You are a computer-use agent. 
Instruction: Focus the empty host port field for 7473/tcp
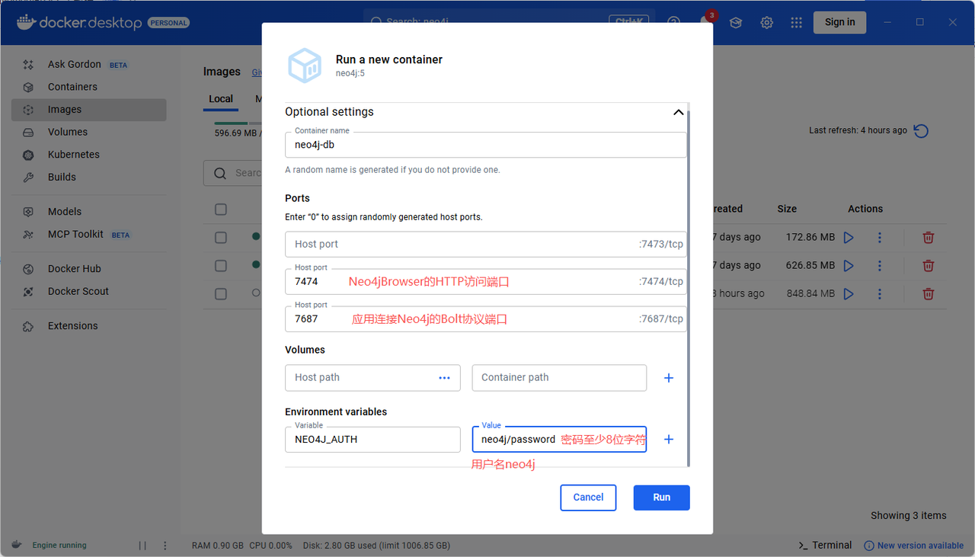pos(485,244)
